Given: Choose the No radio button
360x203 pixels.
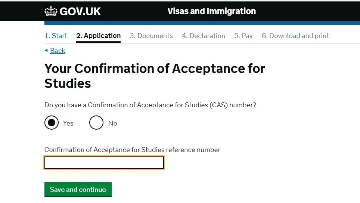Looking at the screenshot, I should pyautogui.click(x=96, y=123).
